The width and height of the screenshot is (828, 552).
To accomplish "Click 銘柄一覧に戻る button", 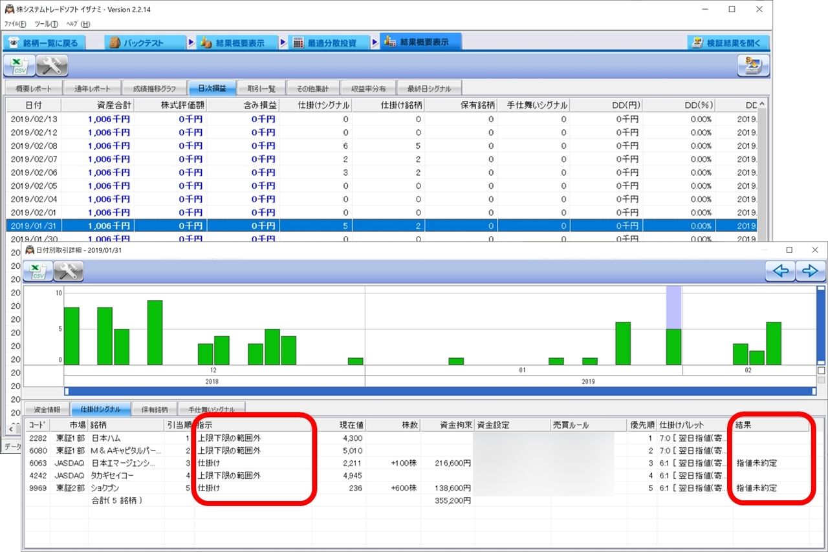I will tap(45, 43).
